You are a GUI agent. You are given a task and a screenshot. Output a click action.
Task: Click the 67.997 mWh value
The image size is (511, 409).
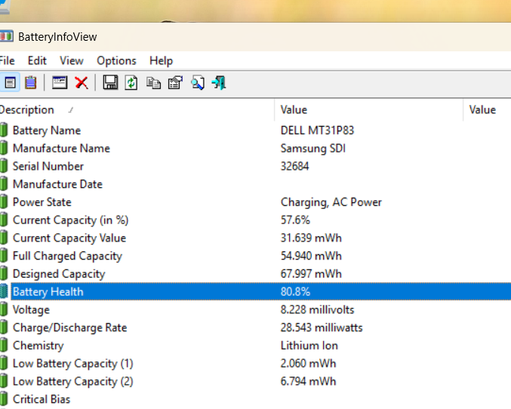click(311, 274)
